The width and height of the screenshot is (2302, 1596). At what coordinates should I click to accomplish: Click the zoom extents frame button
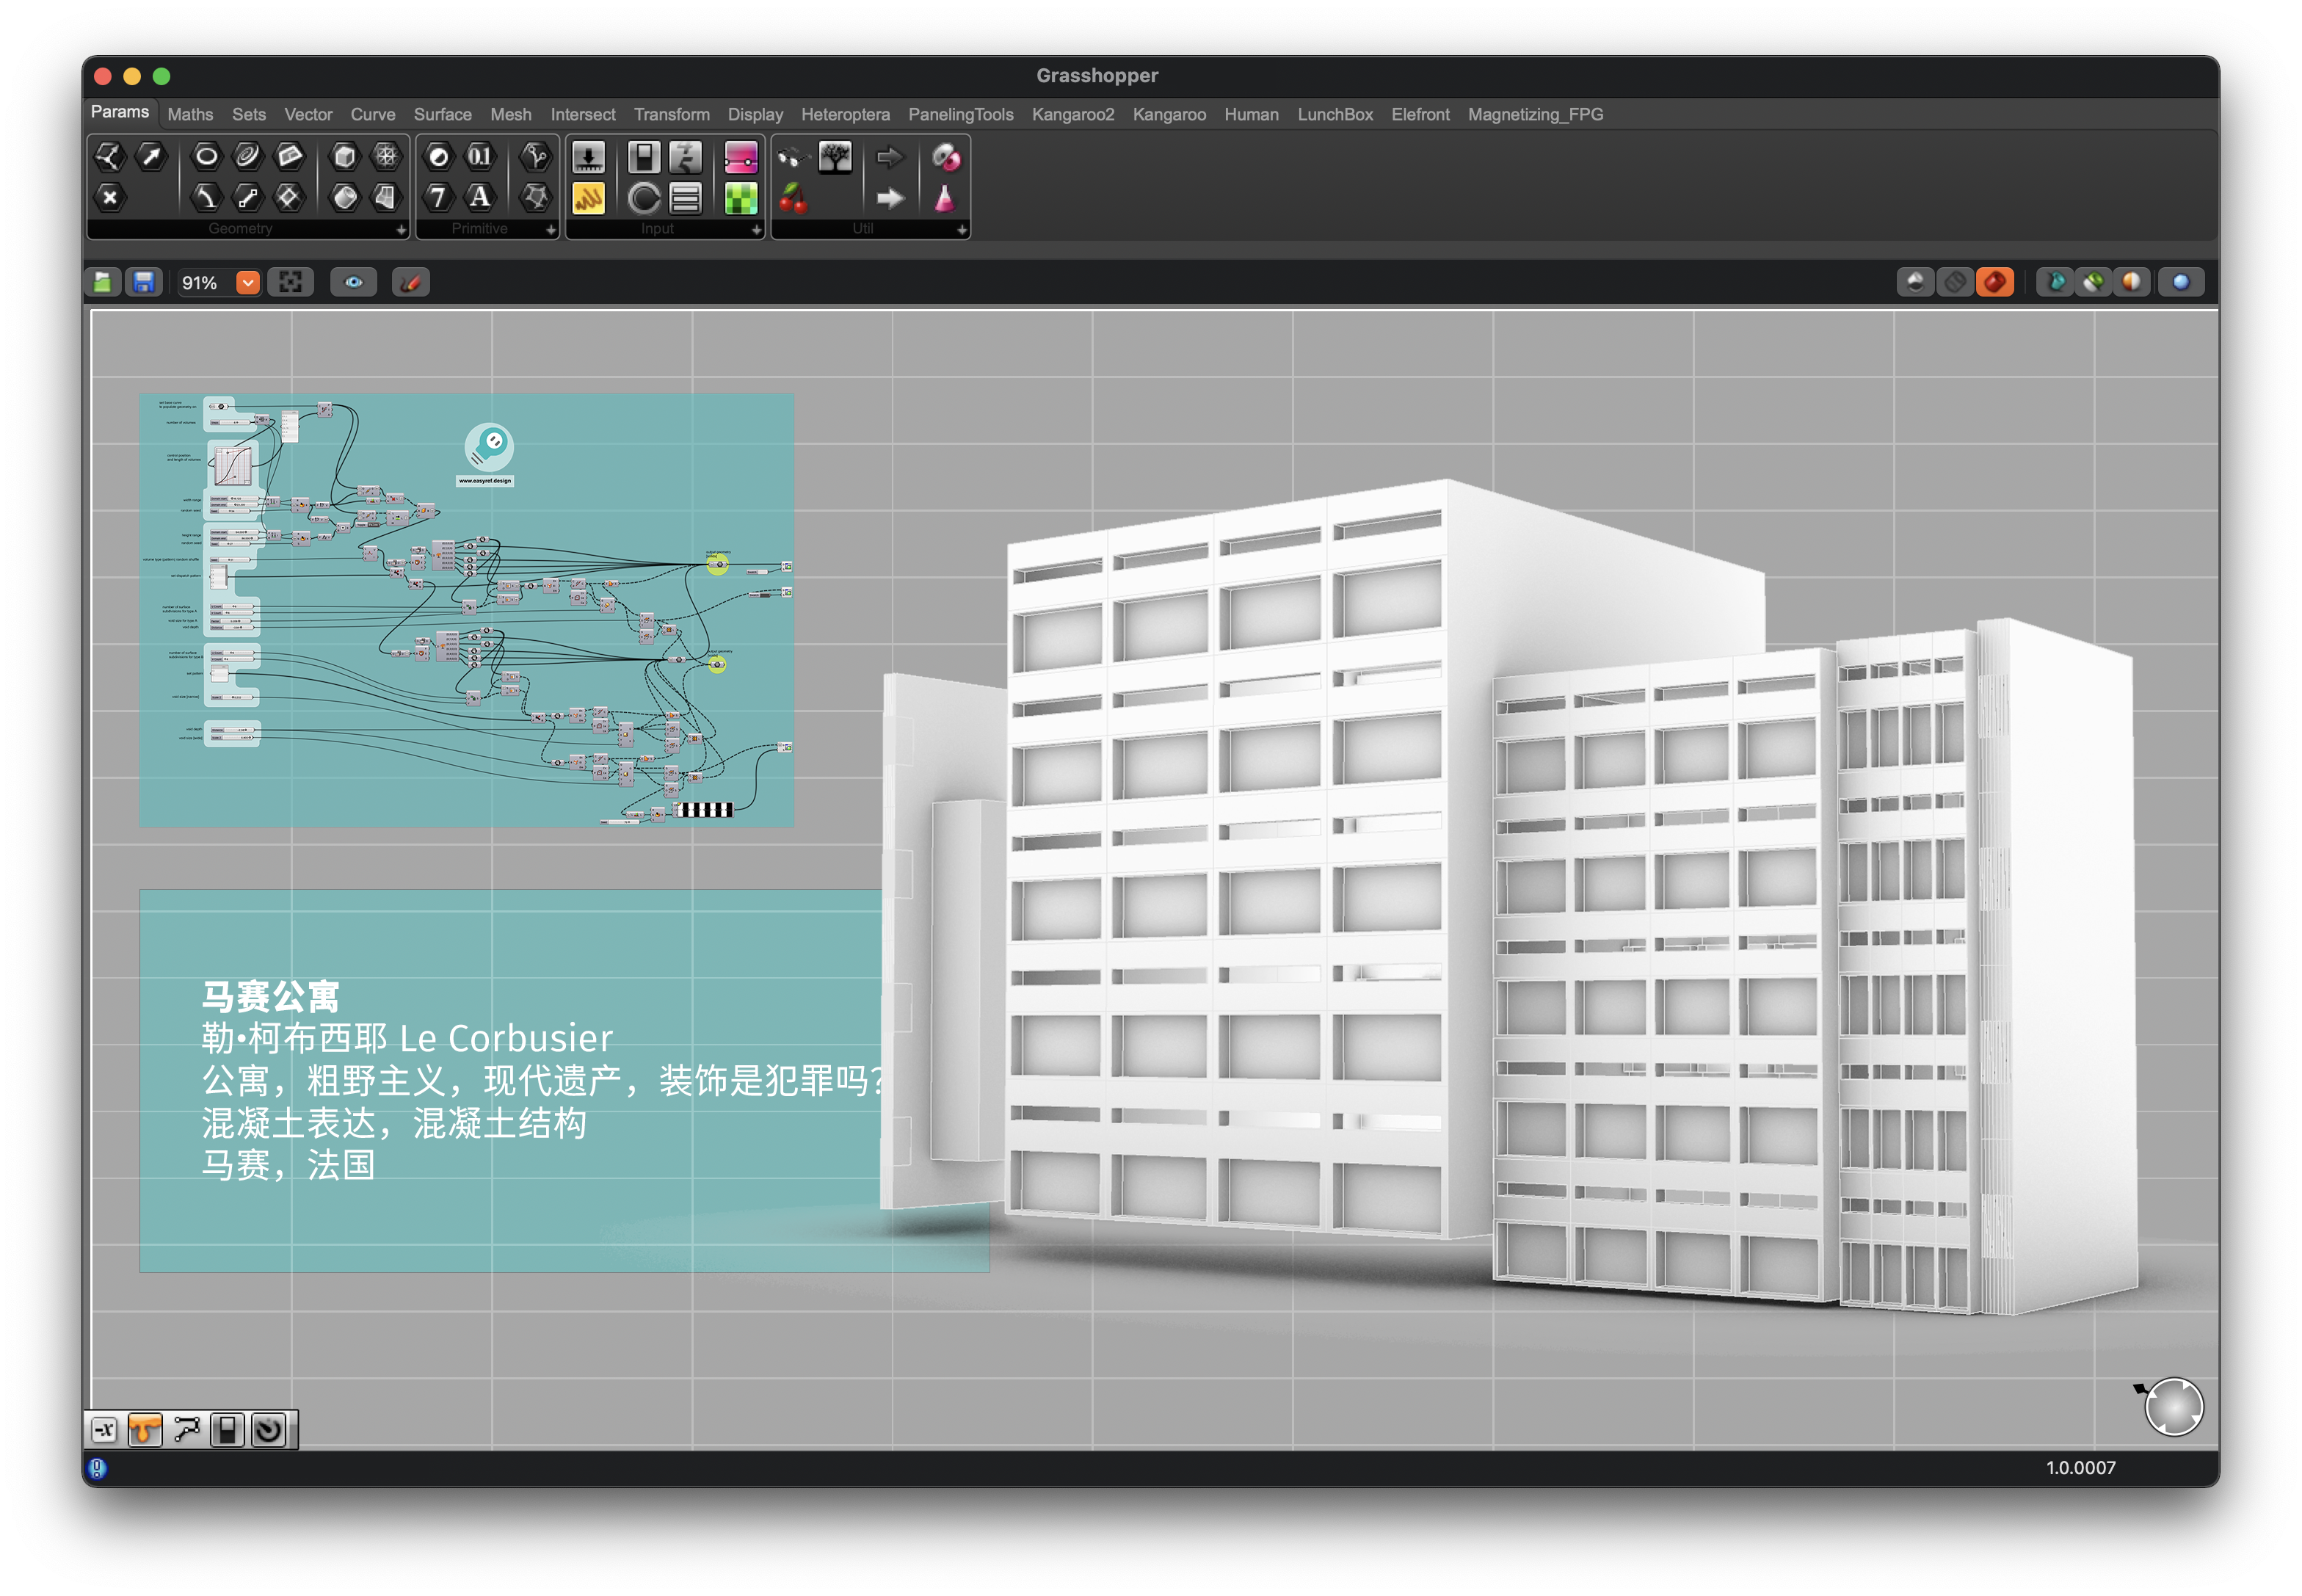tap(291, 283)
